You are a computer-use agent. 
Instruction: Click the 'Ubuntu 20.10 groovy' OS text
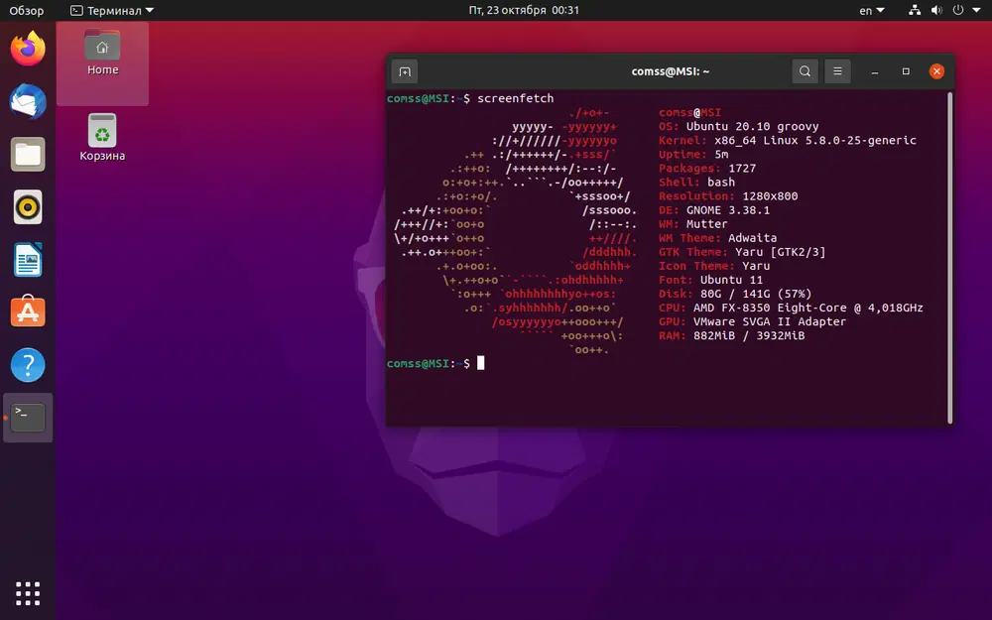[x=753, y=127]
